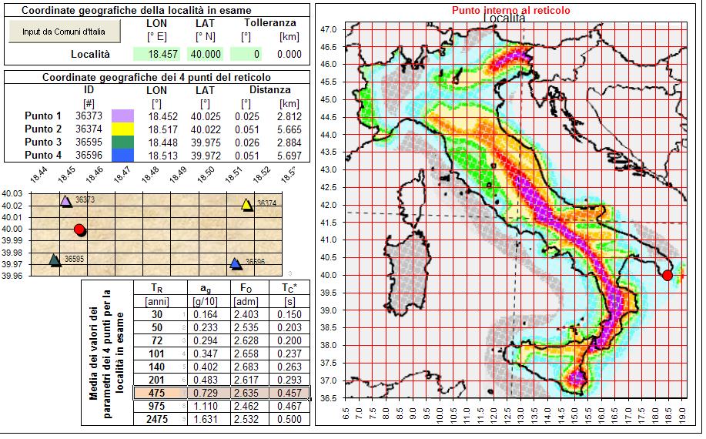706x439 pixels.
Task: Click the purple swatch for Punto 1
Action: coord(123,116)
